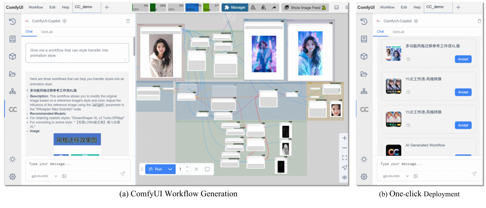Click the send paper-plane icon in the style-transfer chat

click(122, 174)
